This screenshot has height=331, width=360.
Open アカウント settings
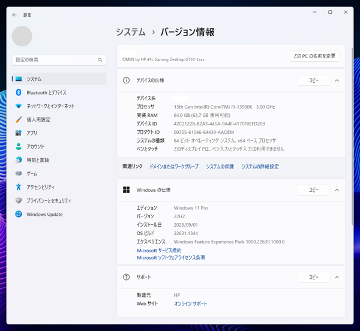pos(59,146)
